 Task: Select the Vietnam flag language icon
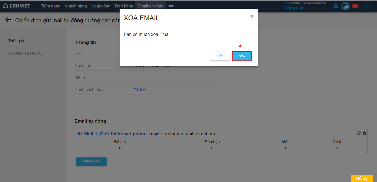click(x=355, y=6)
